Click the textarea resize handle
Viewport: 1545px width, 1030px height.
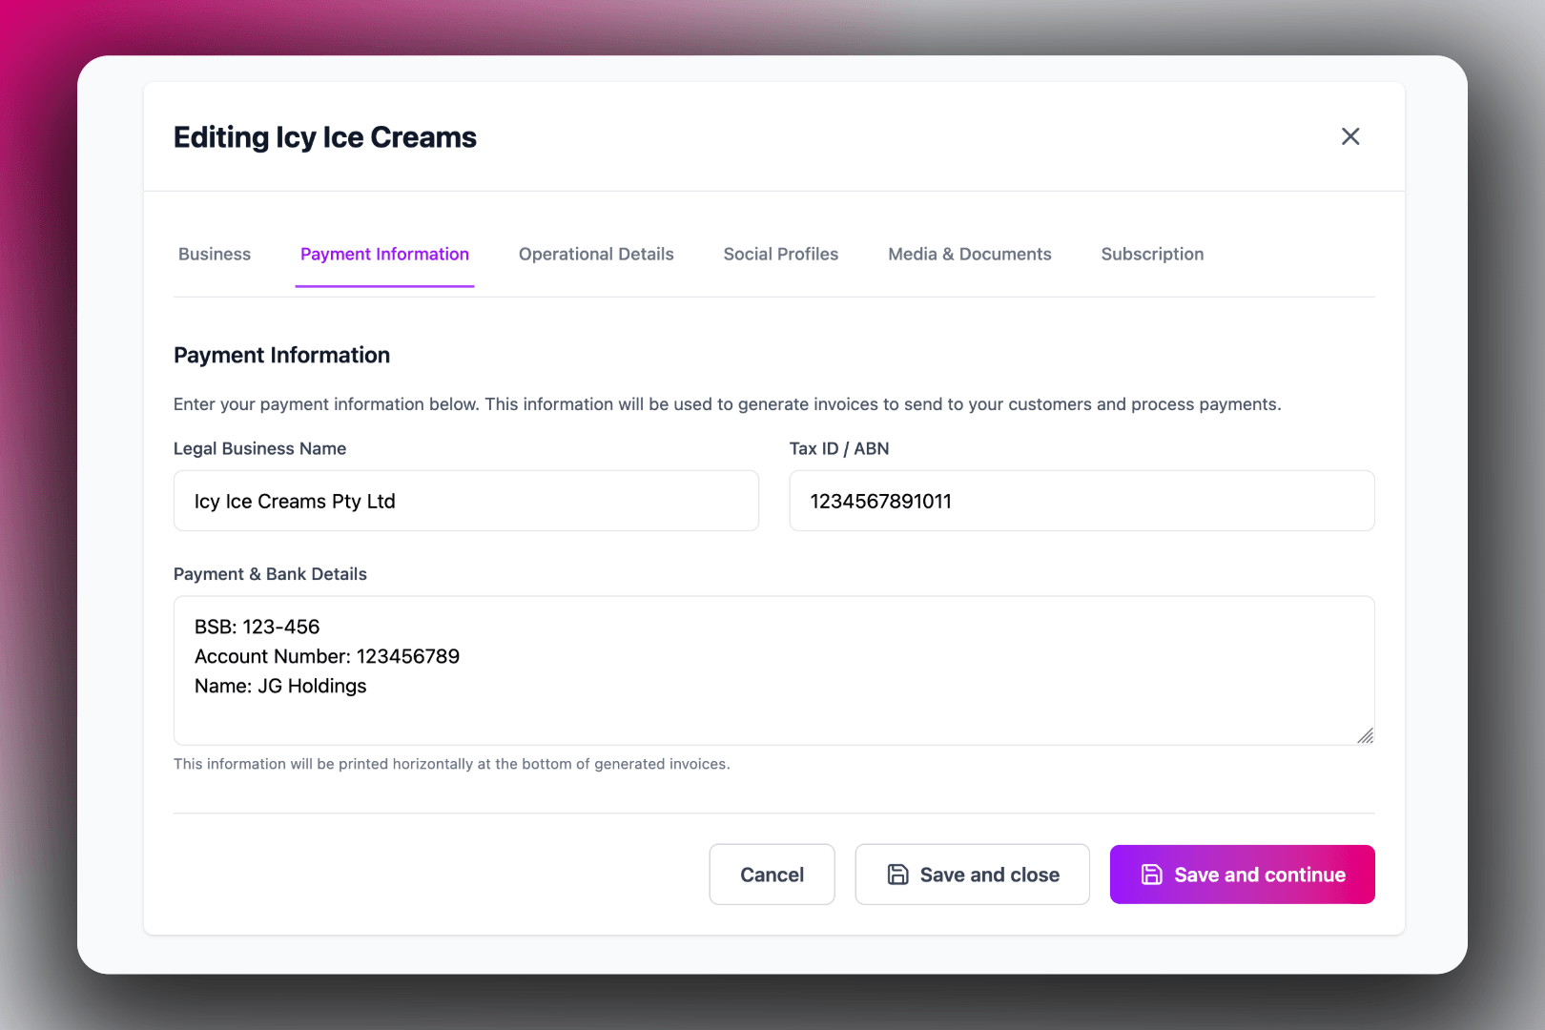pyautogui.click(x=1366, y=736)
